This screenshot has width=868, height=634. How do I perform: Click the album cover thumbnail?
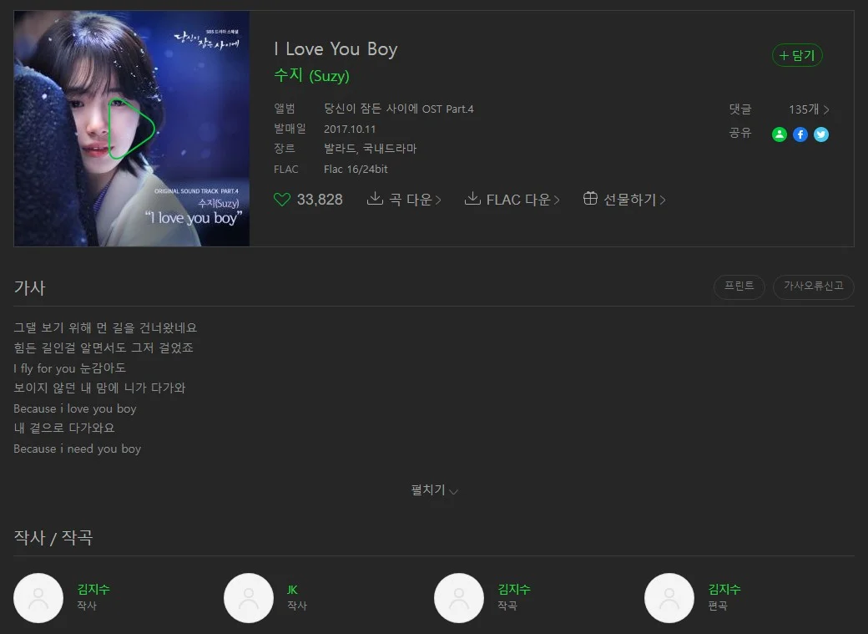[x=132, y=129]
